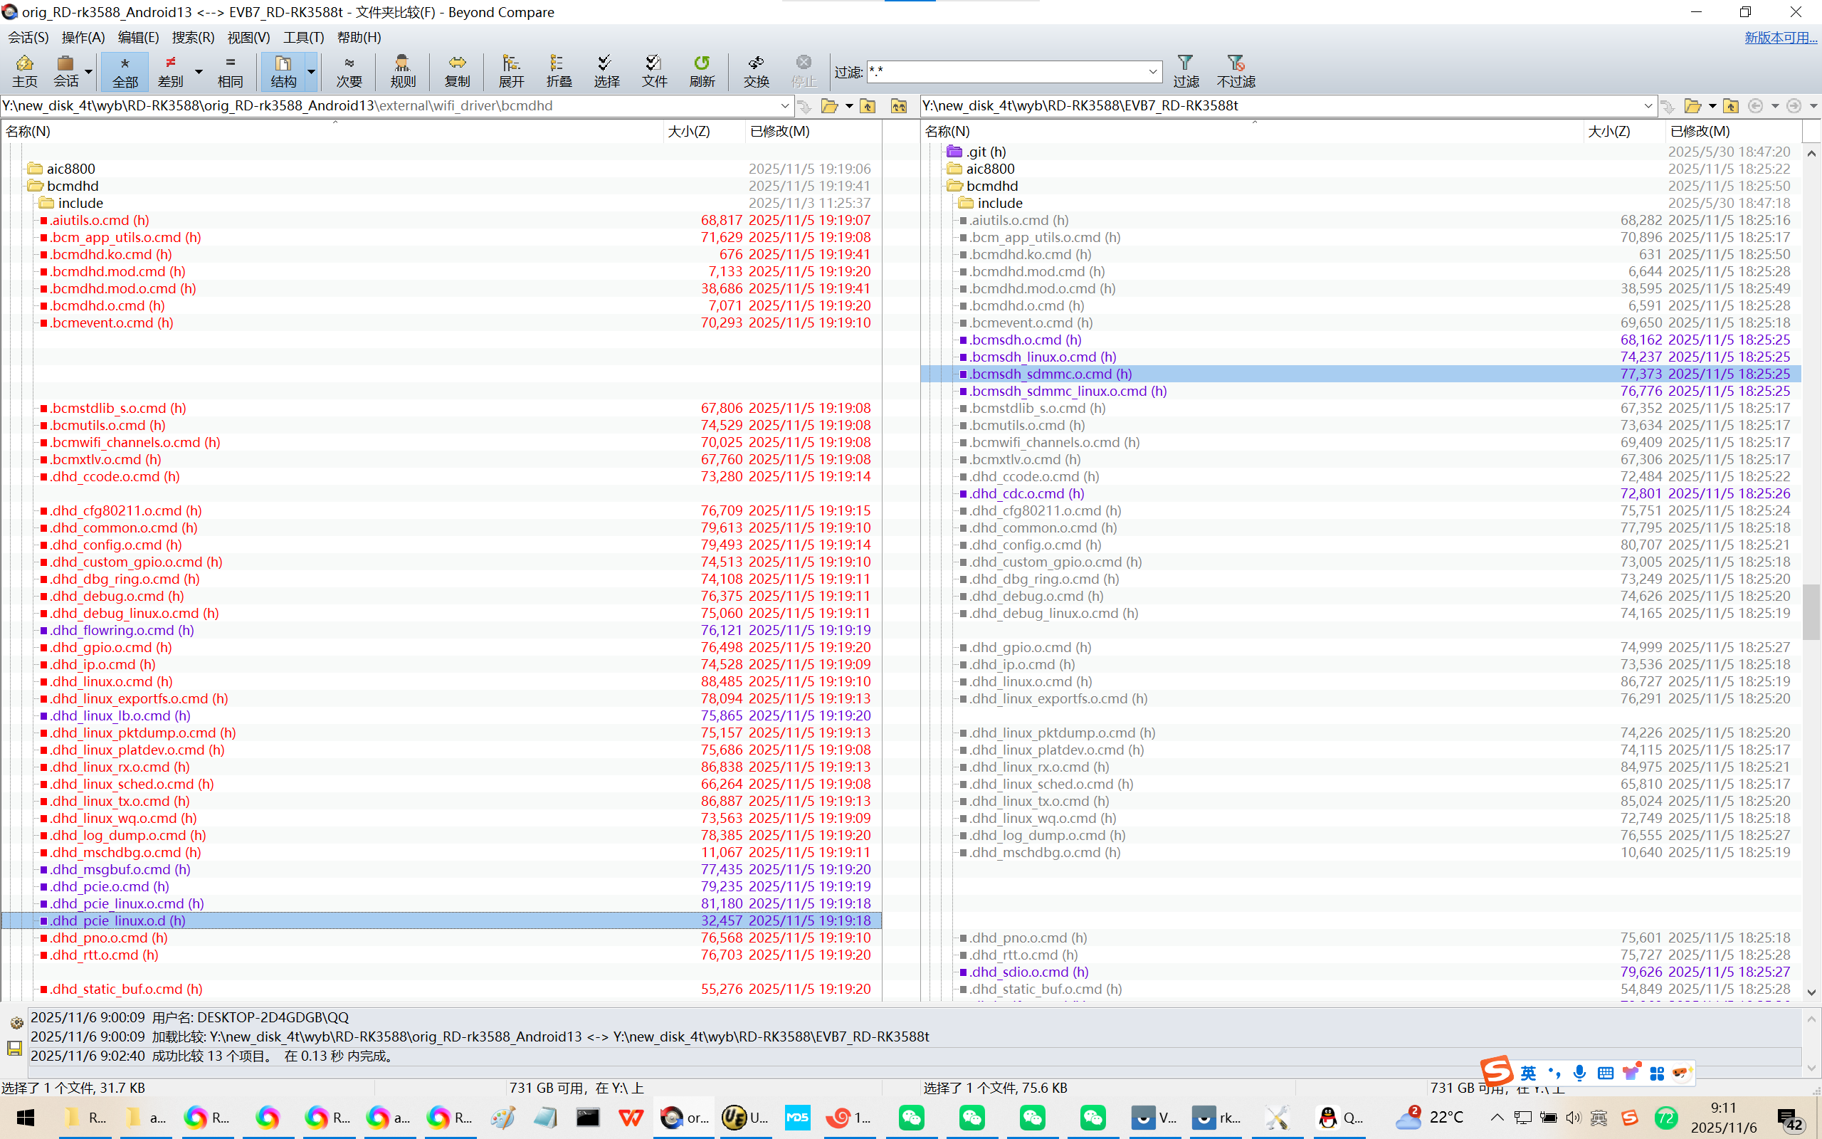Image resolution: width=1822 pixels, height=1139 pixels.
Task: Open the Tools (工具) menu
Action: pyautogui.click(x=303, y=37)
